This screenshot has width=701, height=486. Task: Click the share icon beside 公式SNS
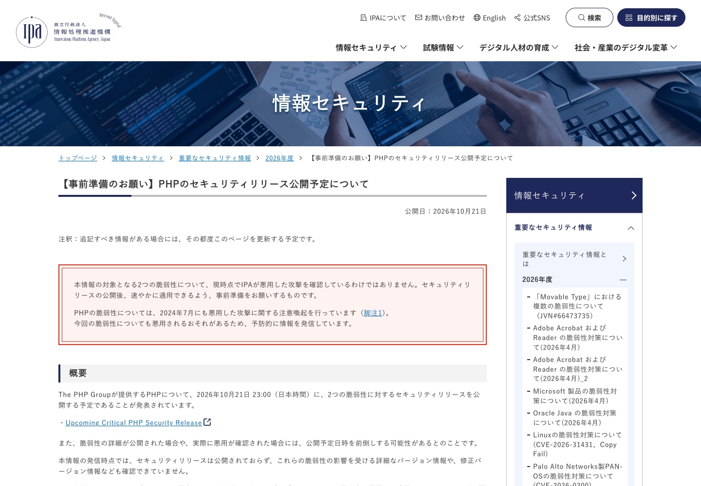[517, 17]
